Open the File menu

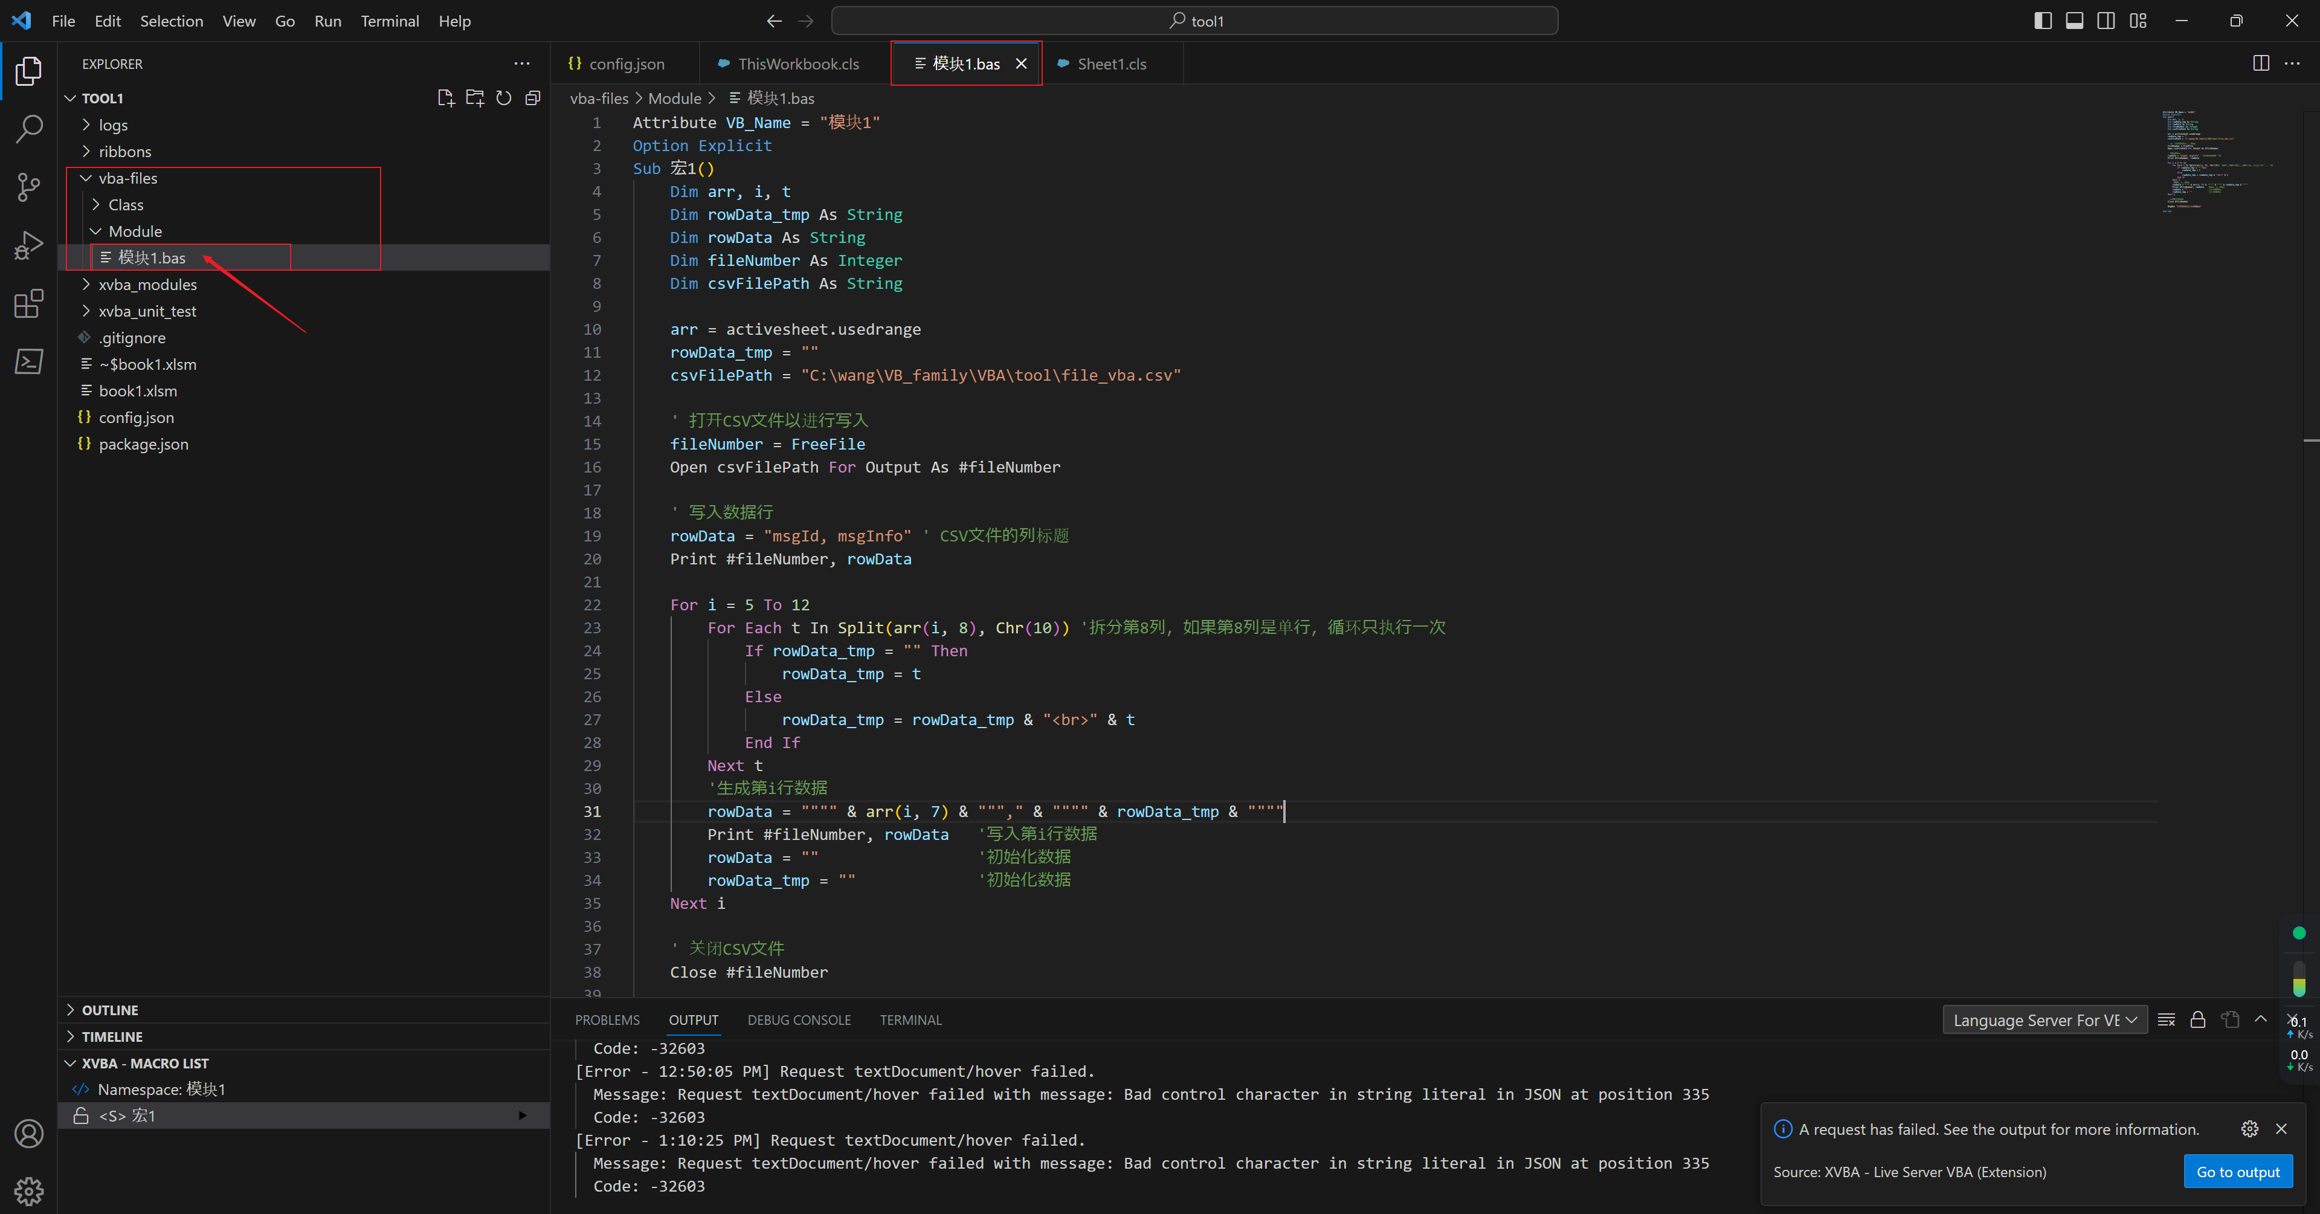[x=63, y=21]
